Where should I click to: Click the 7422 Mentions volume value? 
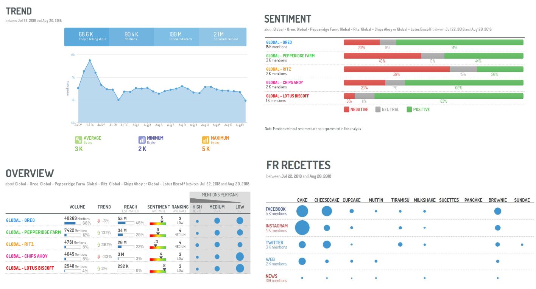(x=76, y=230)
